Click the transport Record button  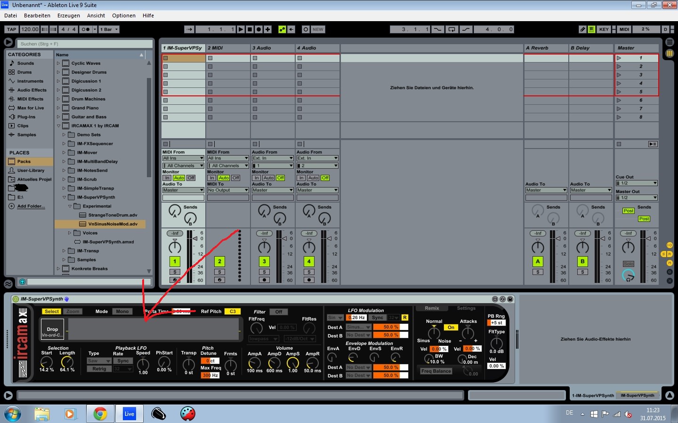(258, 29)
